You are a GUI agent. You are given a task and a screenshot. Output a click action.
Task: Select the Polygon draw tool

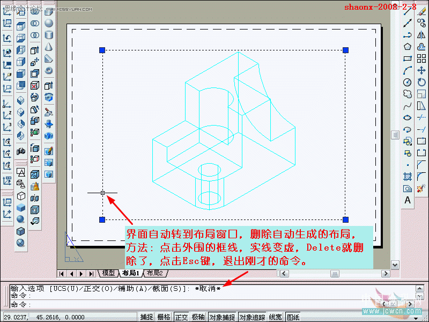tap(408, 47)
